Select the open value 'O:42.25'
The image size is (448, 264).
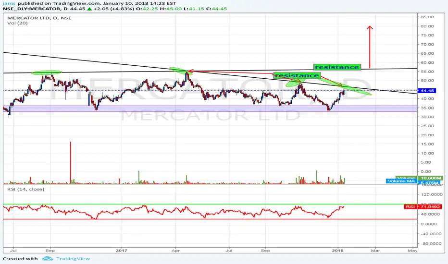tap(147, 9)
